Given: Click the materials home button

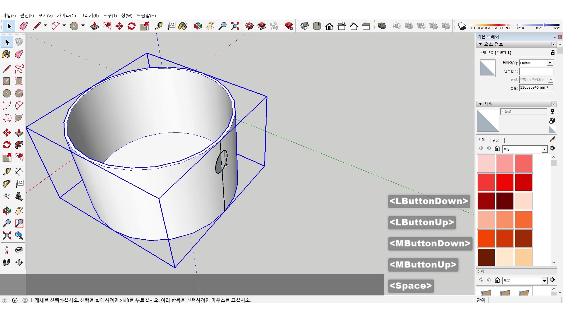Looking at the screenshot, I should (x=497, y=149).
